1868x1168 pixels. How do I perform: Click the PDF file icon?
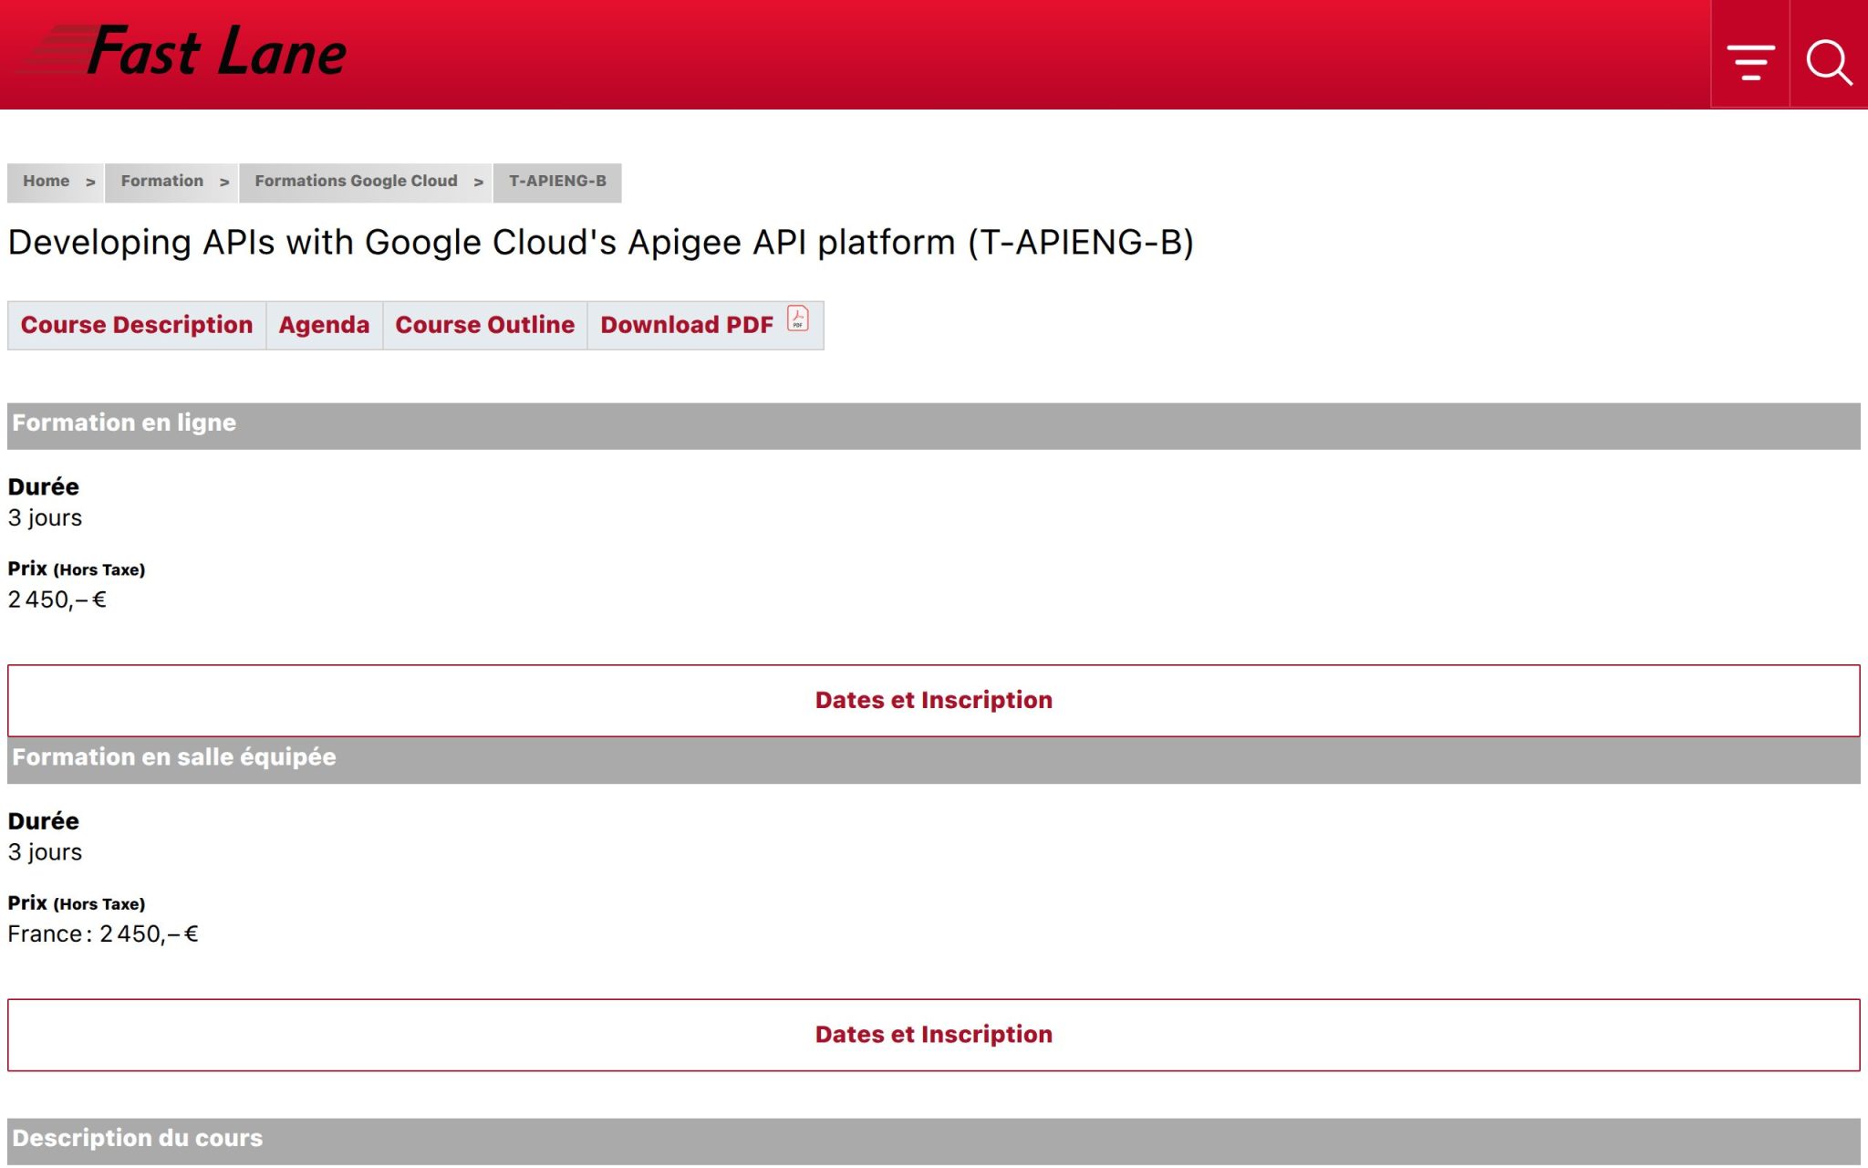point(798,318)
